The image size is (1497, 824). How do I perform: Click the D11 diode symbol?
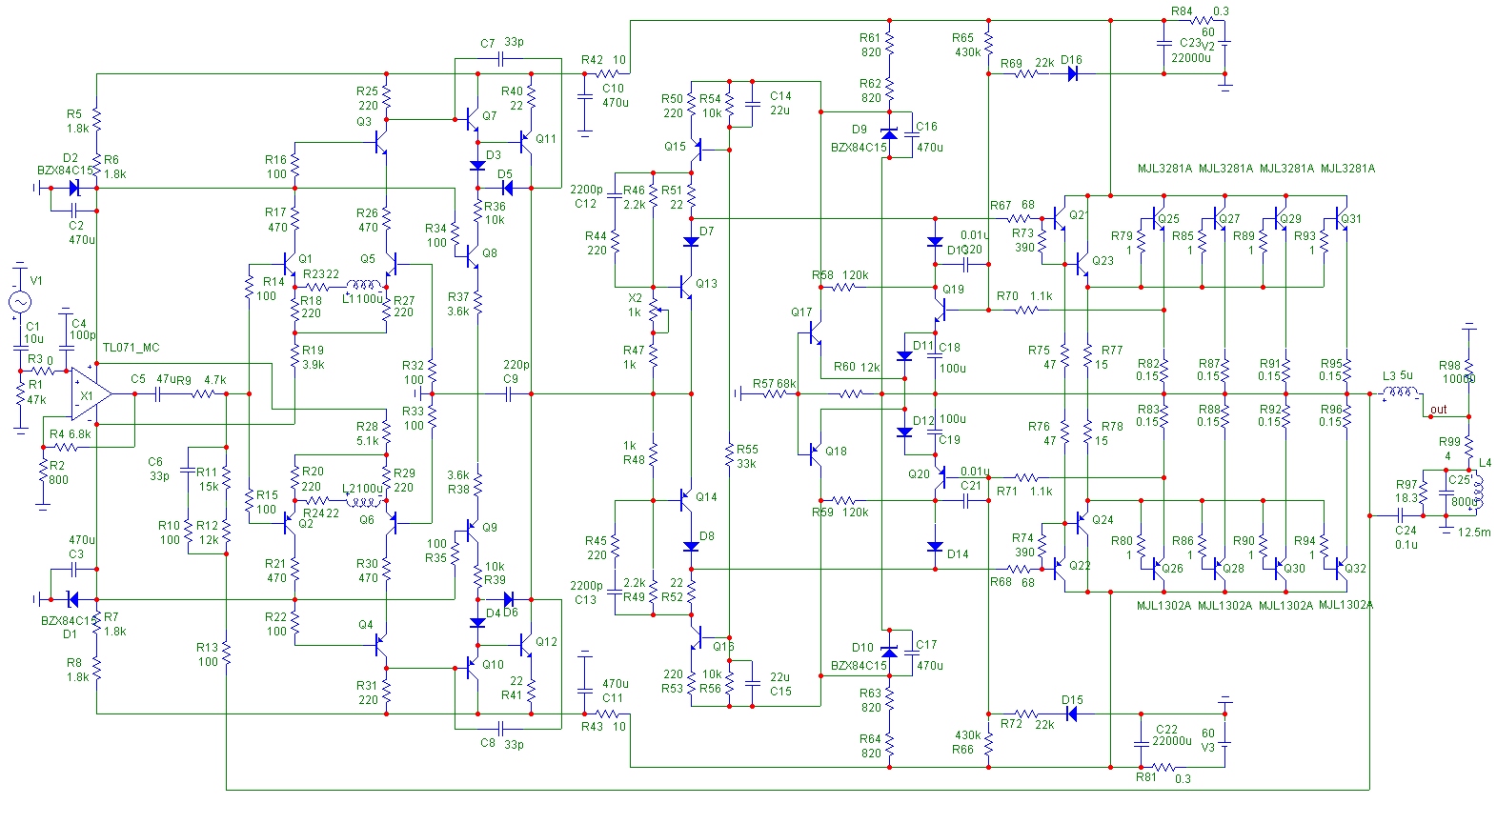(x=904, y=355)
